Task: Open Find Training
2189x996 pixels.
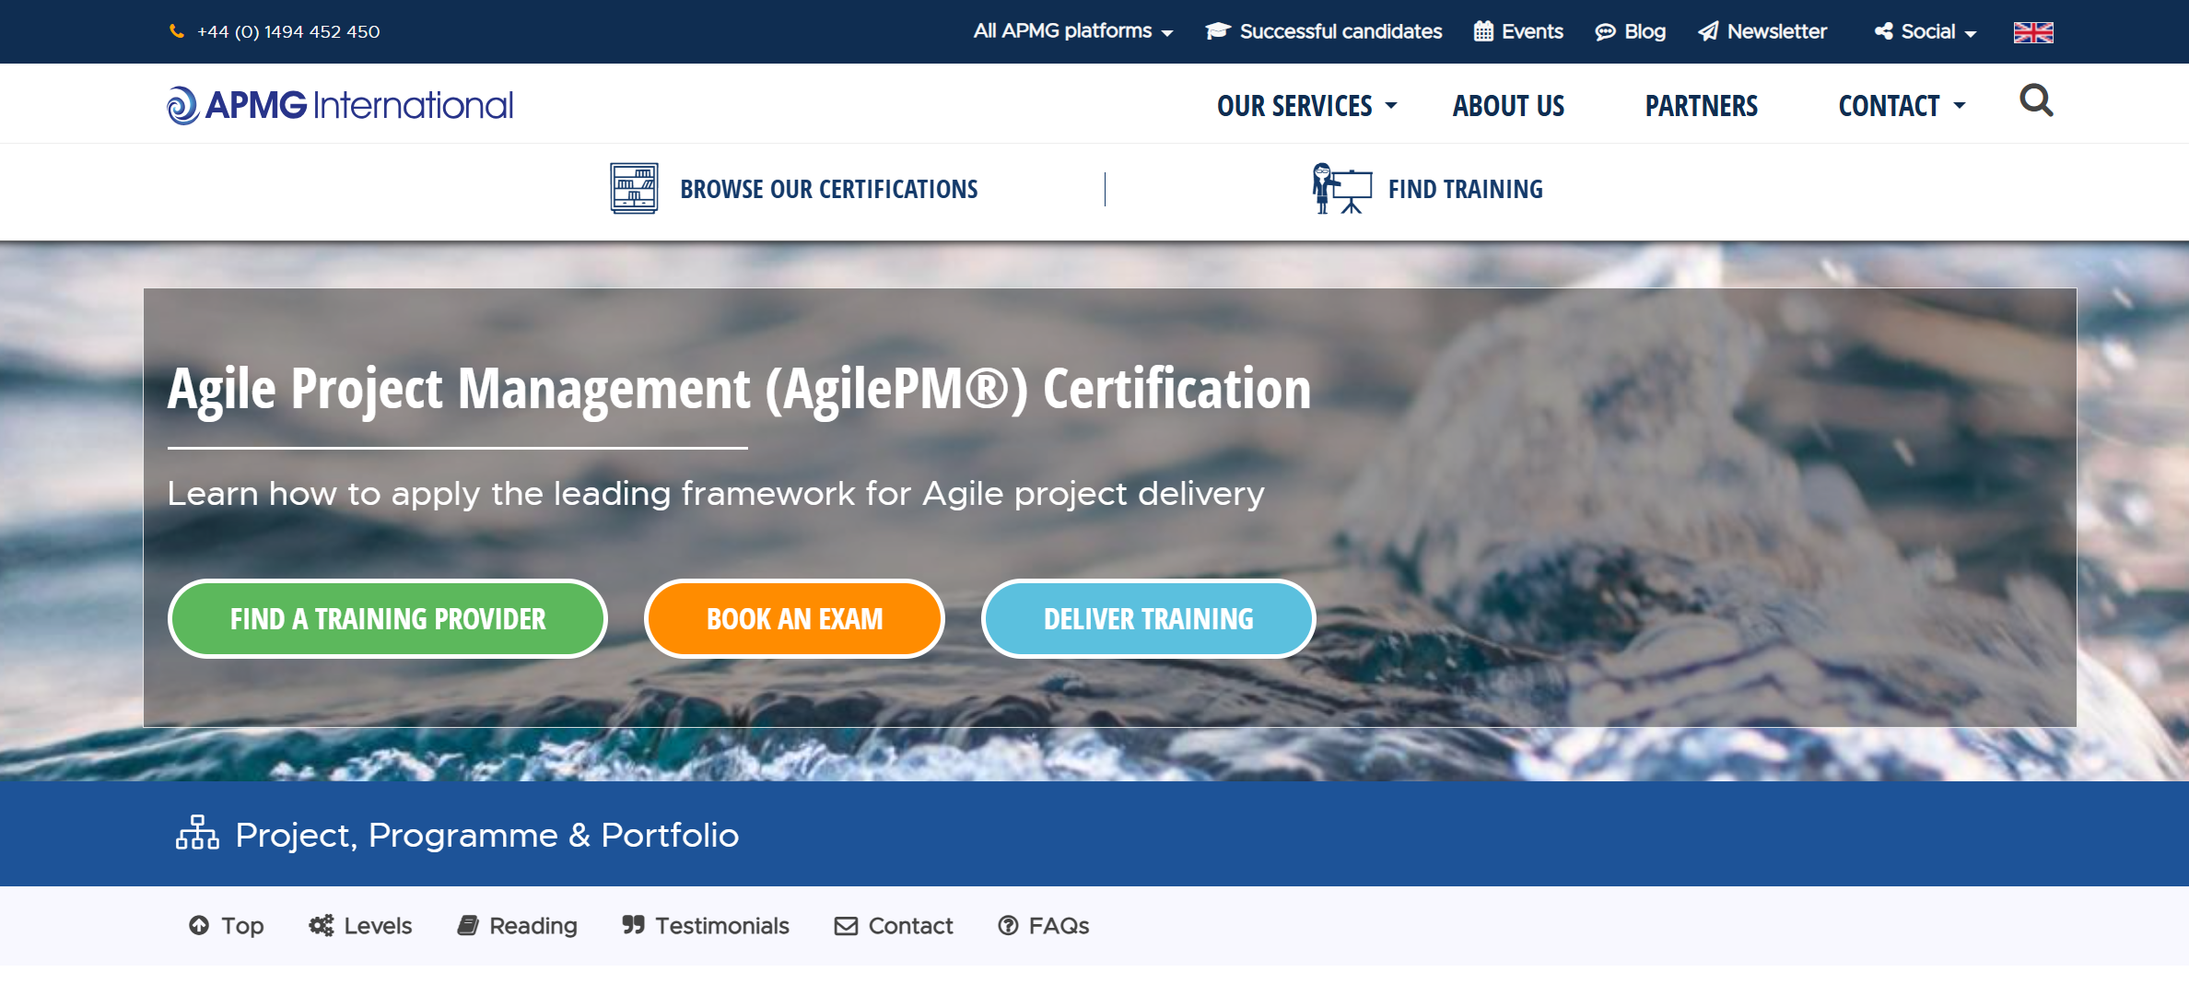Action: pyautogui.click(x=1465, y=189)
